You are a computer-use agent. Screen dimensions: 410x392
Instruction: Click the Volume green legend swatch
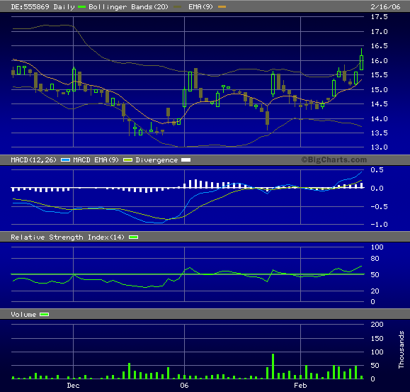coord(44,314)
